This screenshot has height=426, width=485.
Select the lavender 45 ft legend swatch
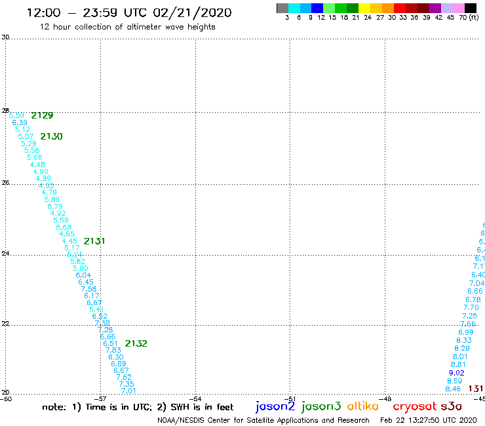click(x=446, y=8)
